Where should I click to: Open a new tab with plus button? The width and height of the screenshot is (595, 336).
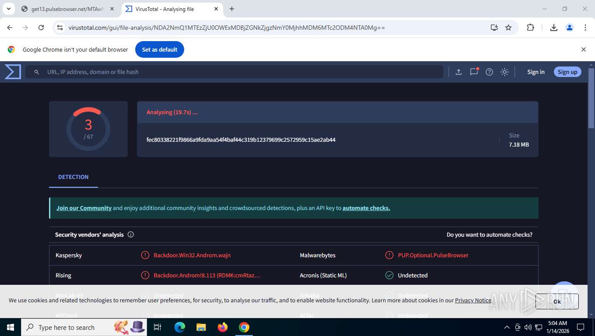232,9
